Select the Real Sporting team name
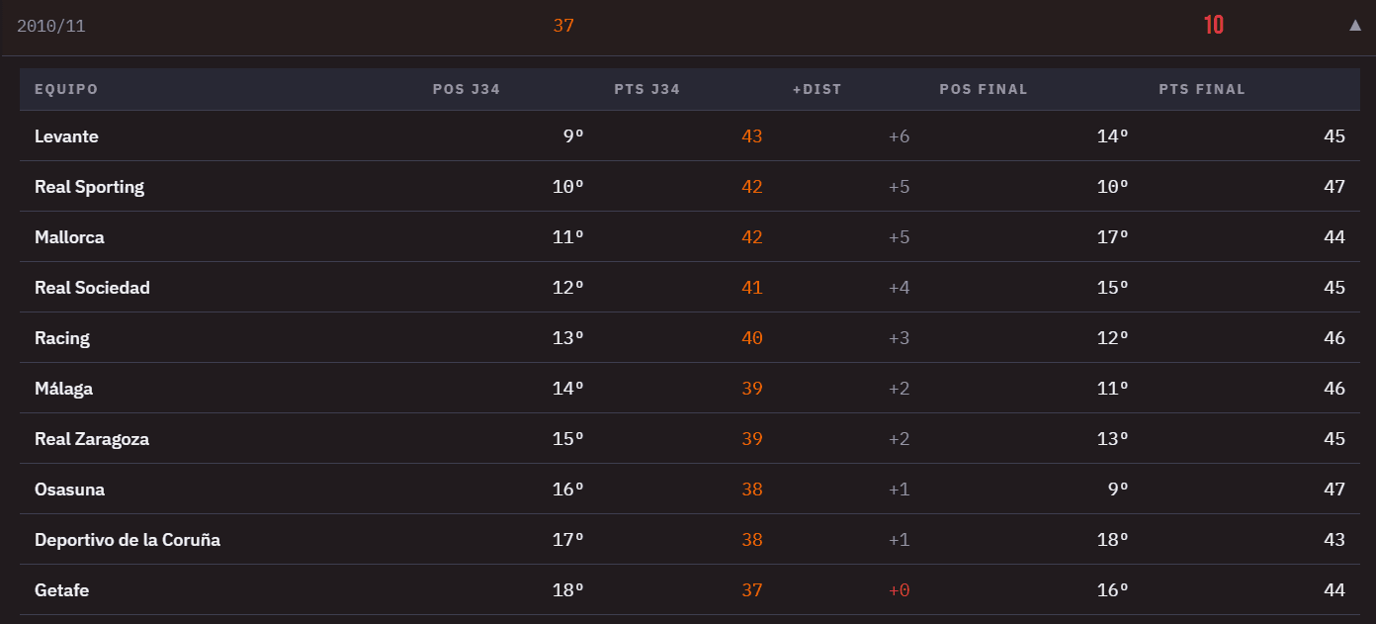 (89, 187)
